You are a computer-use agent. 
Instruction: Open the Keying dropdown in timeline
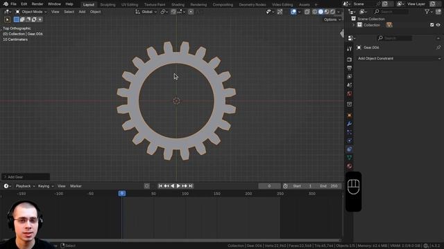pyautogui.click(x=46, y=186)
